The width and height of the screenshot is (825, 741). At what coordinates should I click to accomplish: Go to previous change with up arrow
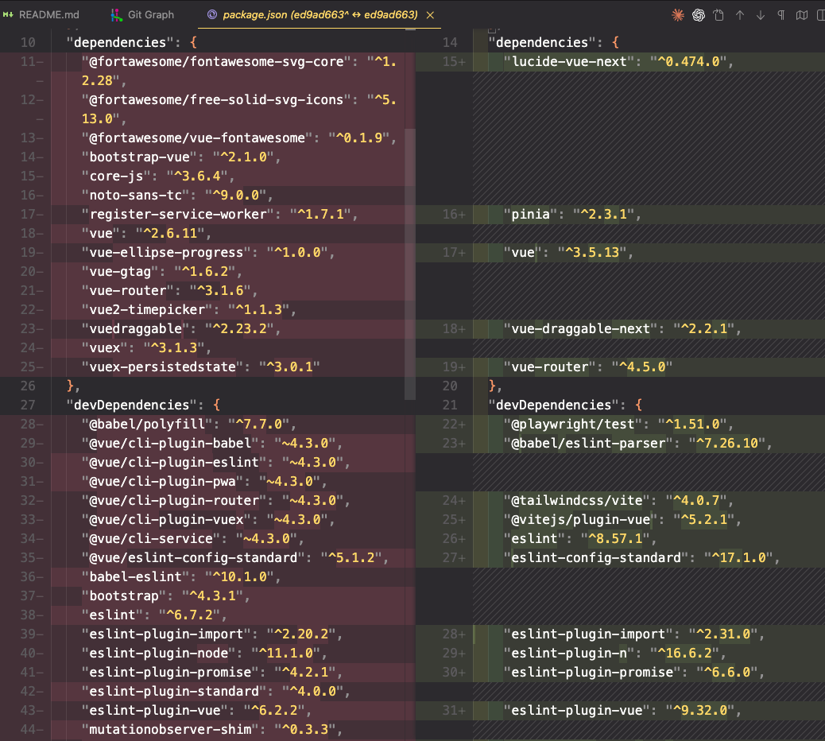(x=740, y=15)
